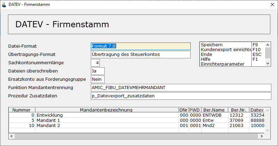Click the Mandantenbezeichnung column header
The width and height of the screenshot is (278, 146).
tap(107, 110)
